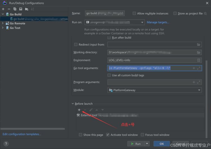Viewport: 211px width, 149px height.
Task: Open the Module PlatformGateway dropdown
Action: tap(199, 90)
